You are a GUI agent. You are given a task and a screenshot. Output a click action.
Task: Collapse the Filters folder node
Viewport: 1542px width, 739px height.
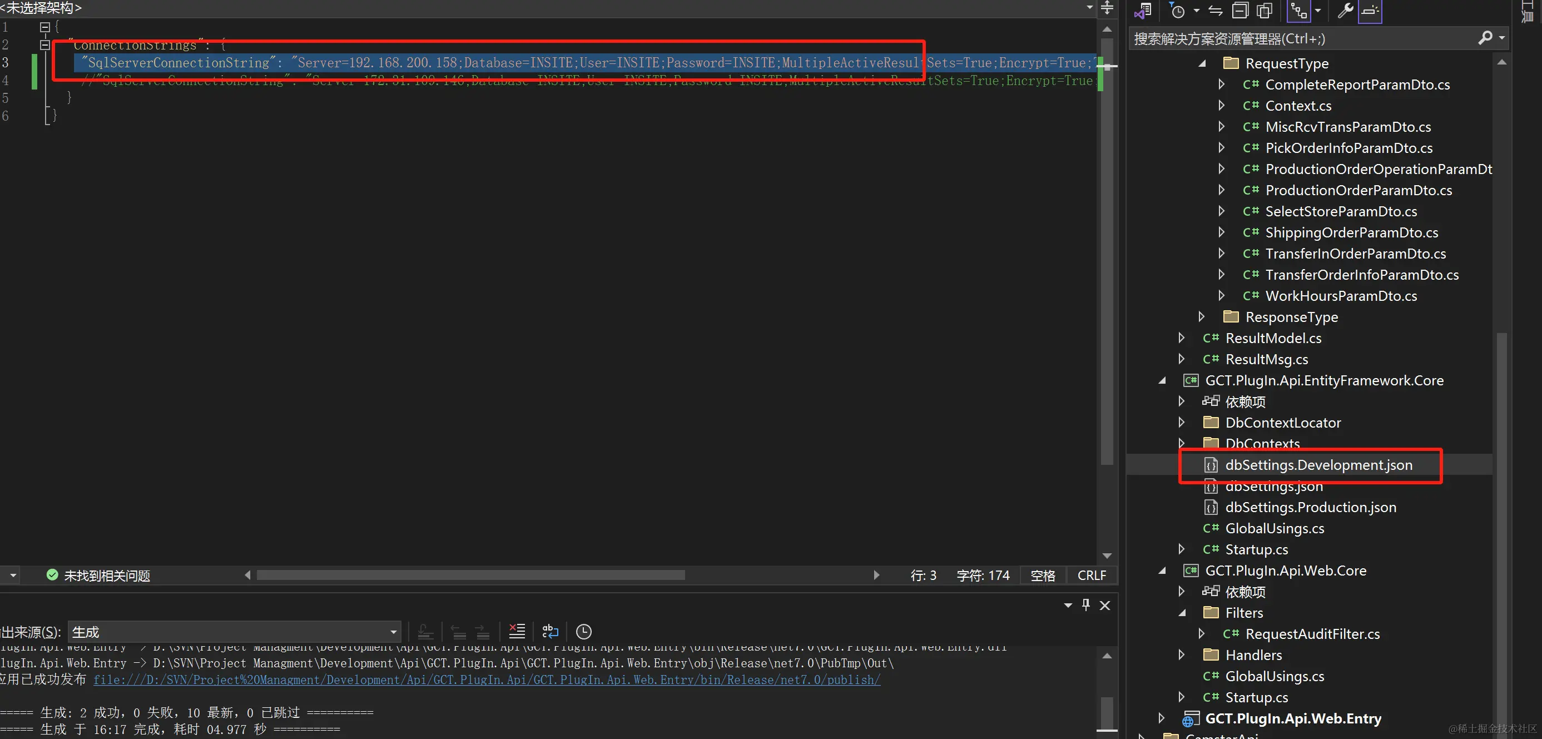pos(1182,613)
